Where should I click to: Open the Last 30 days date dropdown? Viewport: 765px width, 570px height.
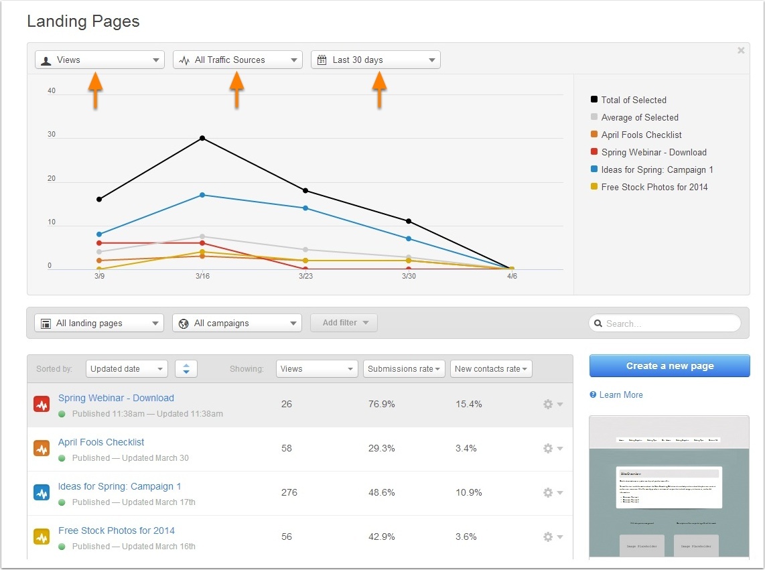(x=375, y=60)
